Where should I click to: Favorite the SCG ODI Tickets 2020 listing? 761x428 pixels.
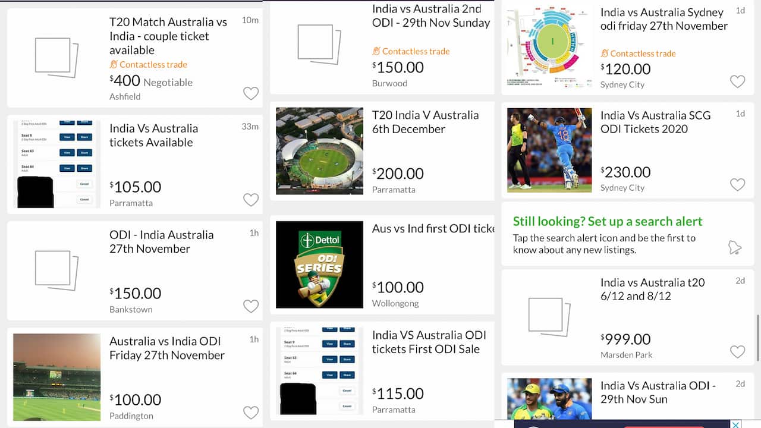tap(737, 185)
